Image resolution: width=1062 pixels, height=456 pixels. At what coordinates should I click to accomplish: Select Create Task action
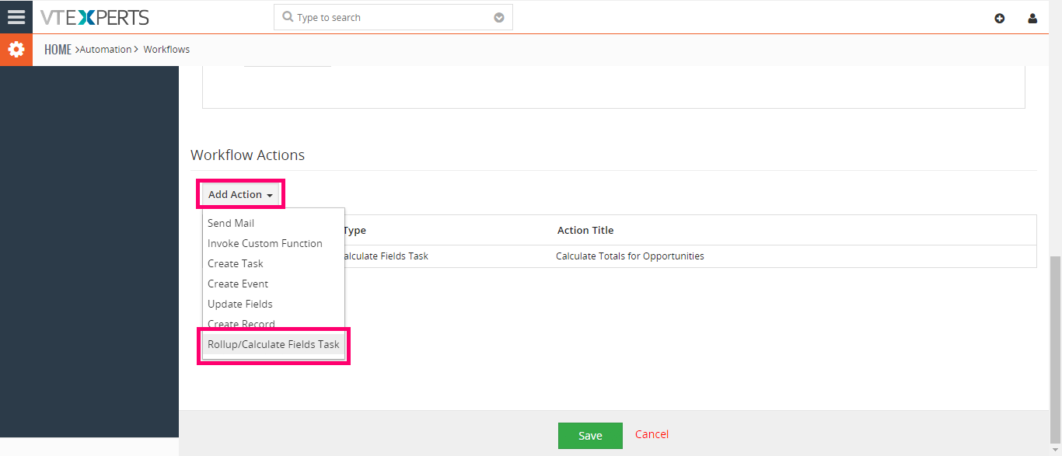pos(236,263)
